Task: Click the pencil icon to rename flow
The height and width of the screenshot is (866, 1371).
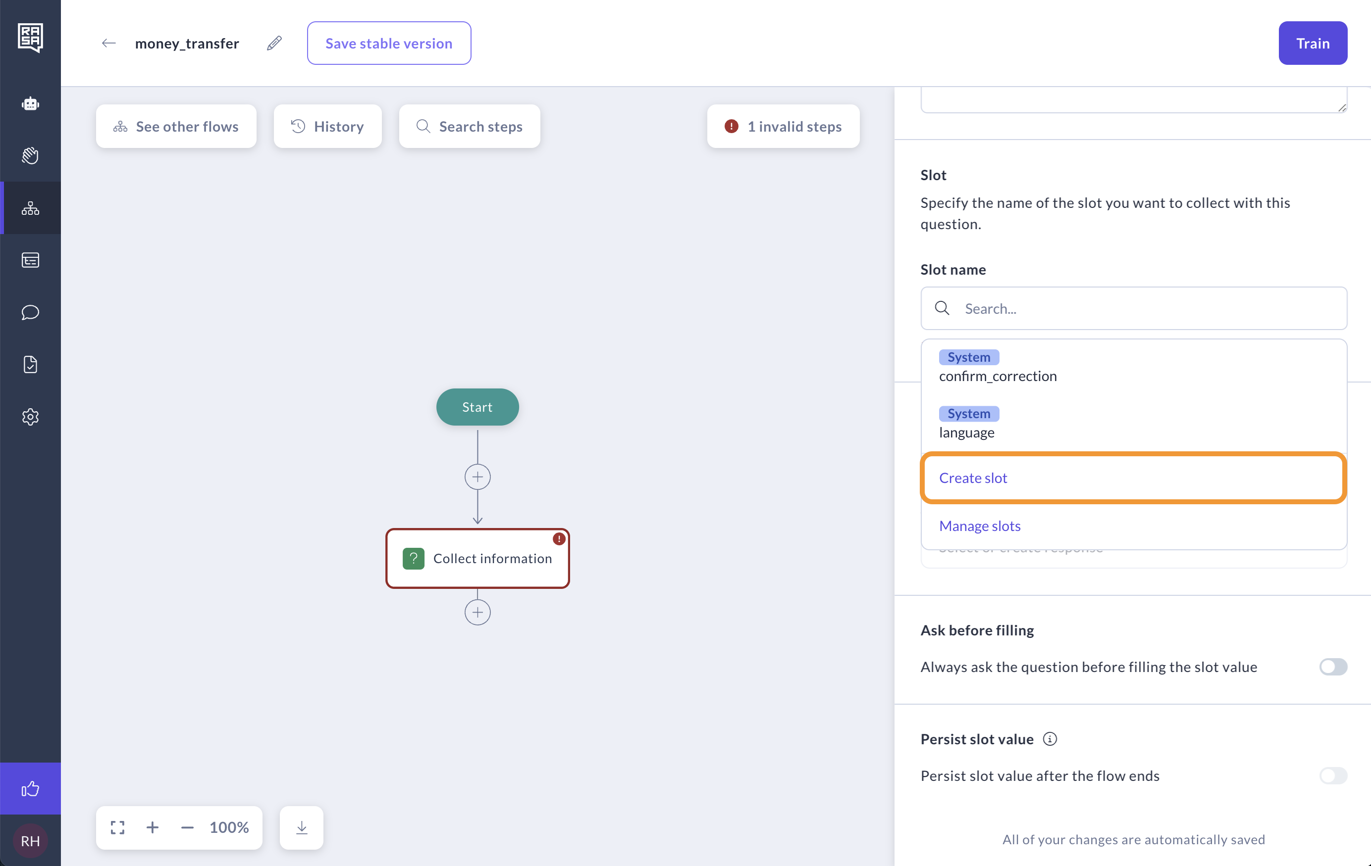Action: [274, 43]
